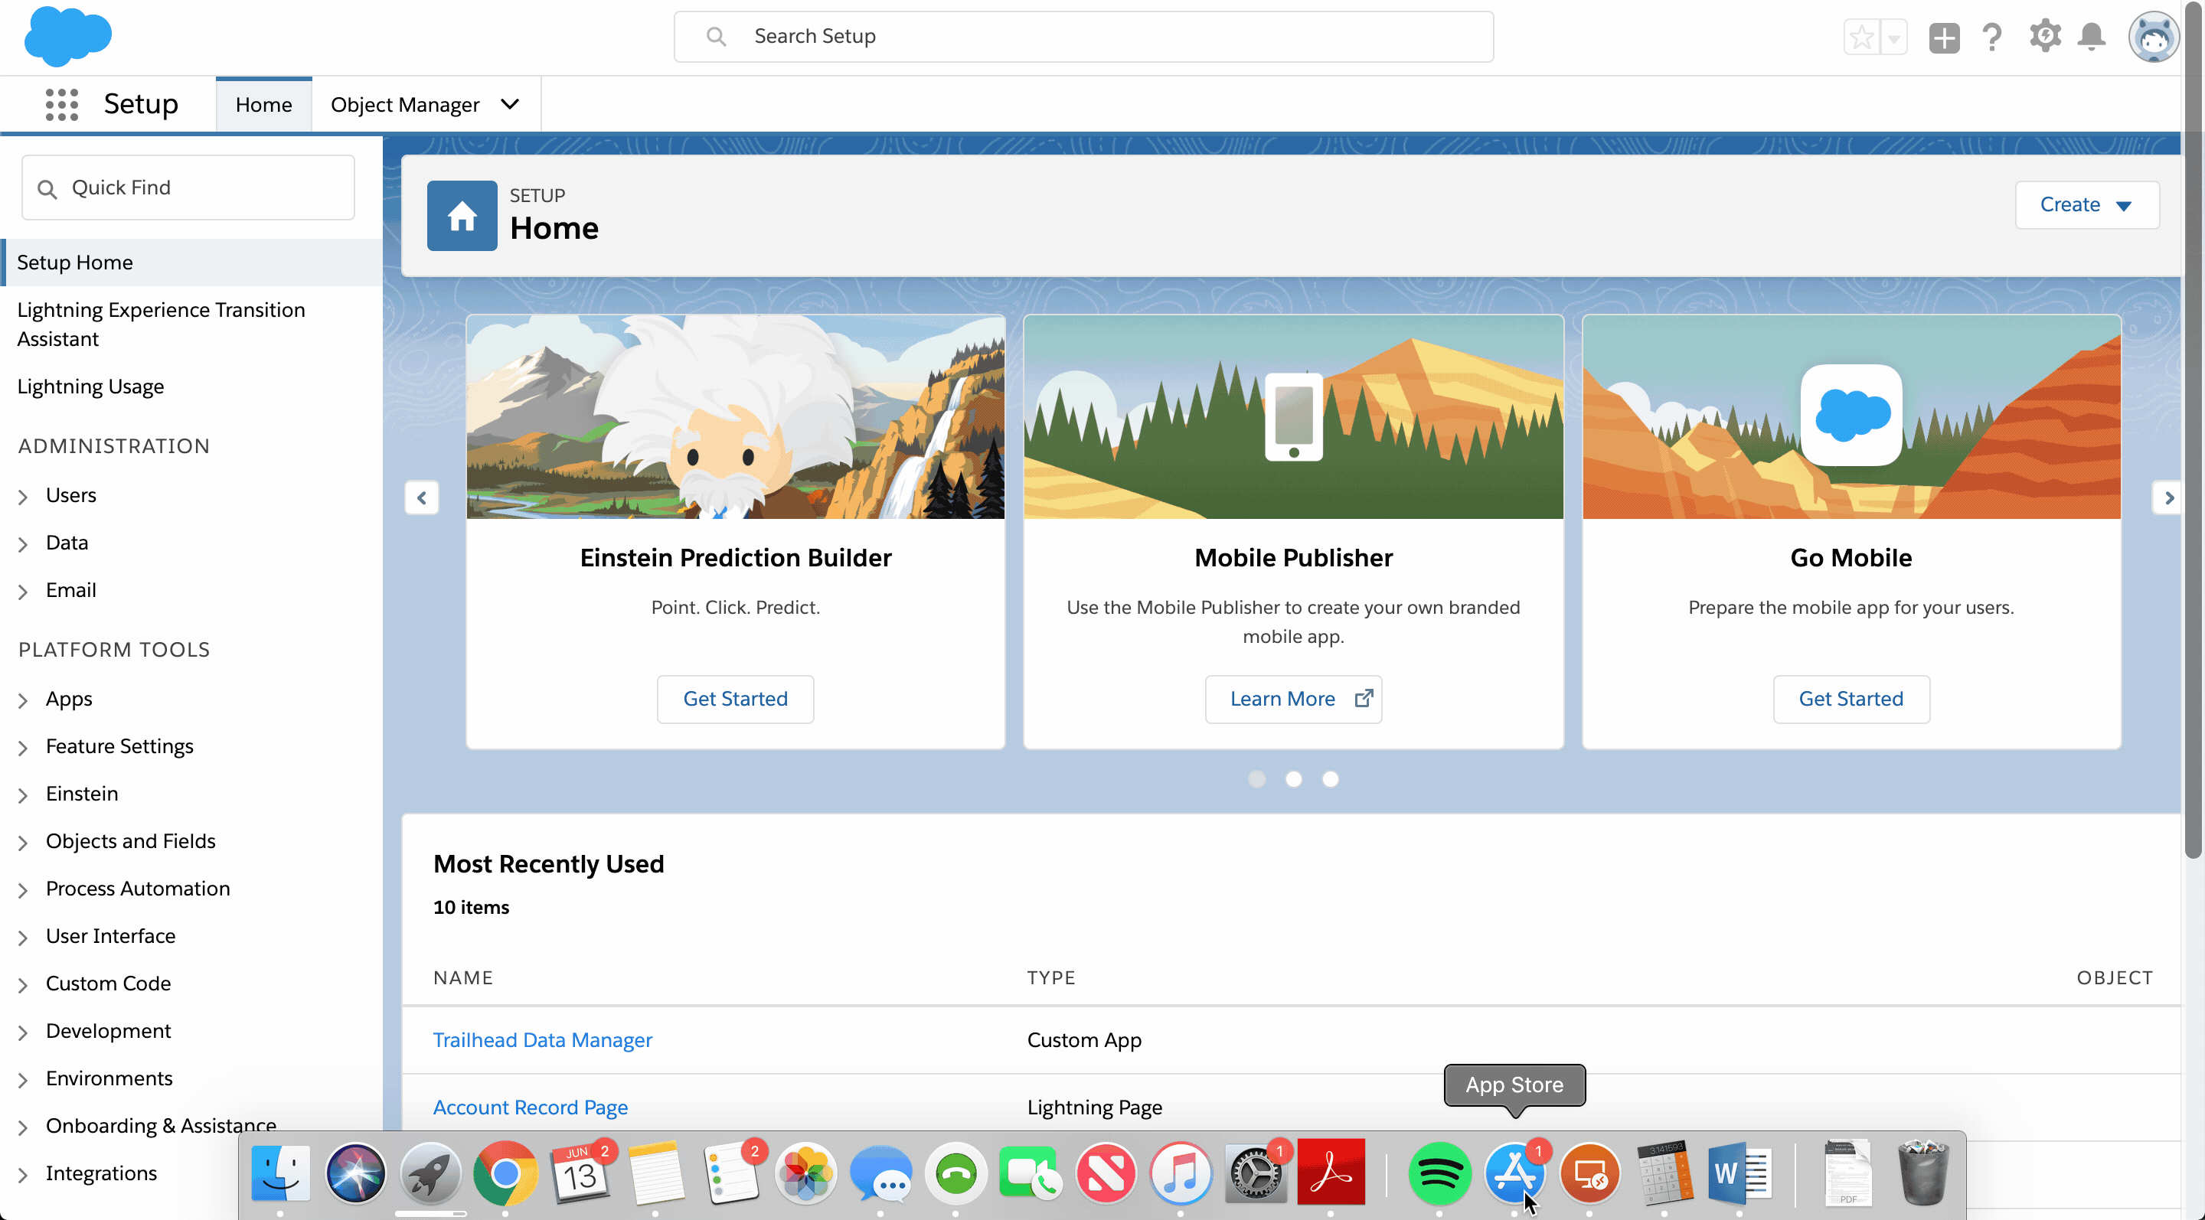Select the third carousel page dot

pyautogui.click(x=1330, y=778)
